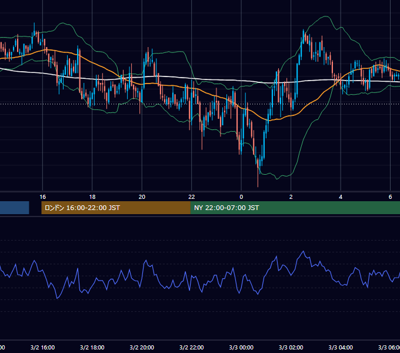Click the 20 hour label on the price chart axis

pos(142,197)
